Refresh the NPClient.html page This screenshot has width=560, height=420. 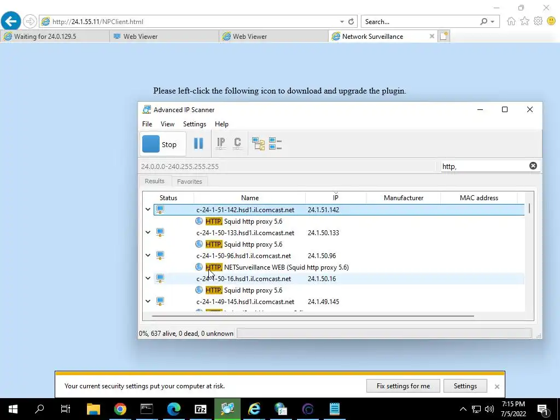(x=351, y=21)
